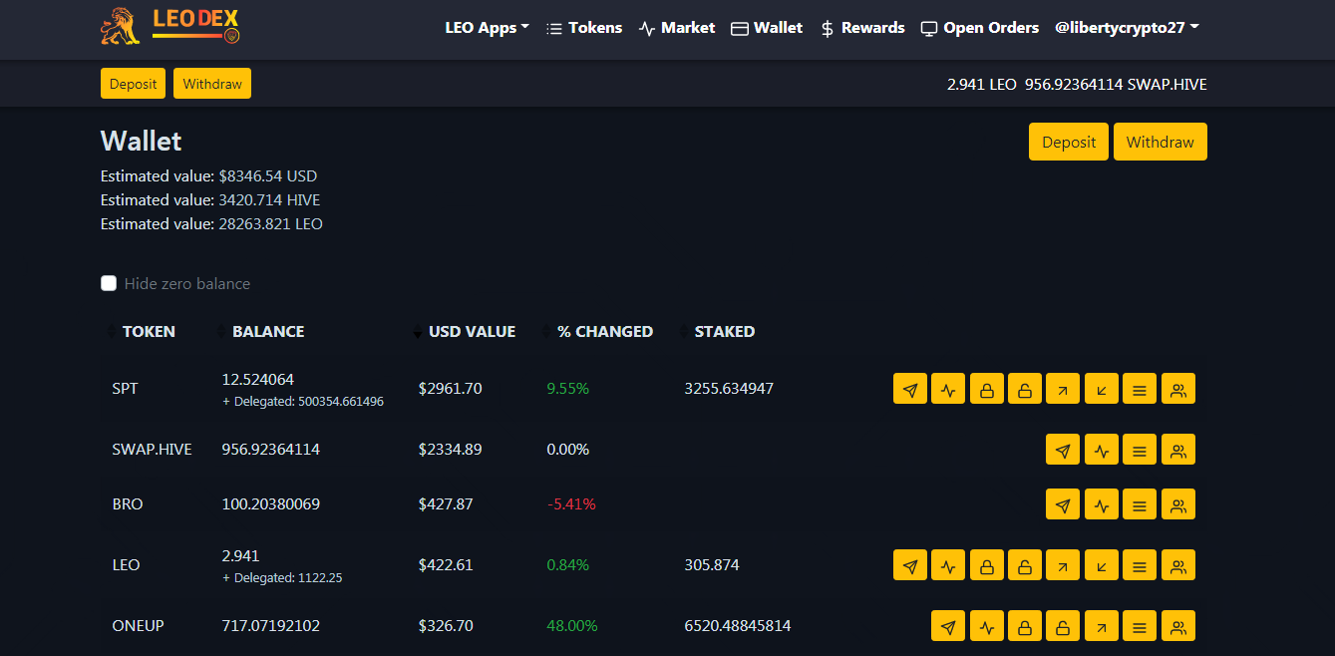
Task: Stake SPT using the closed lock icon
Action: pyautogui.click(x=987, y=389)
